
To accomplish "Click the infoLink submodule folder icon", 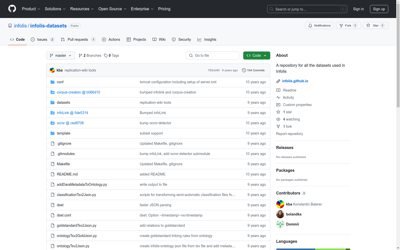I will [x=52, y=113].
